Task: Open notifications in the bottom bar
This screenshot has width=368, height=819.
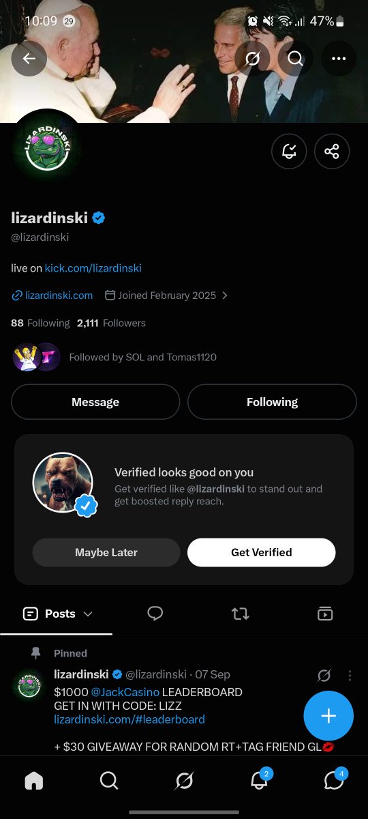Action: [x=260, y=780]
